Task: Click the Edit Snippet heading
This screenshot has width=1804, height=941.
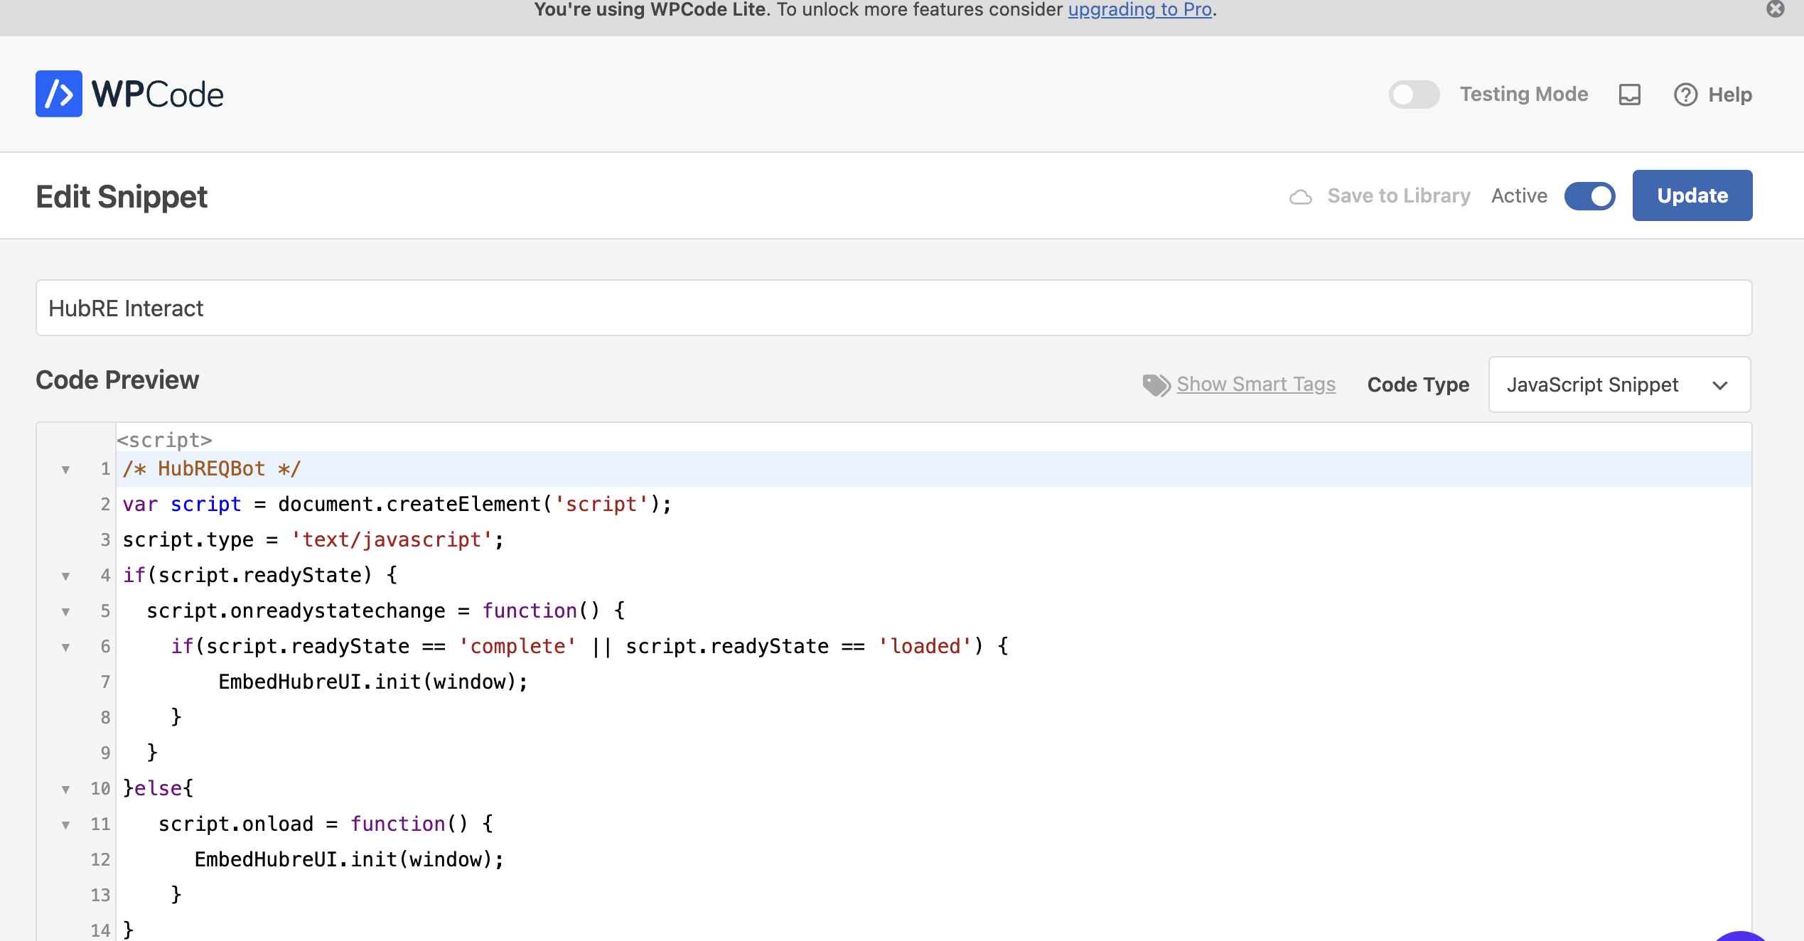Action: coord(122,197)
